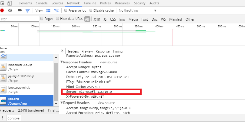Click view source beside Response Headers
Screen dimensions: 245x122
click(108, 62)
